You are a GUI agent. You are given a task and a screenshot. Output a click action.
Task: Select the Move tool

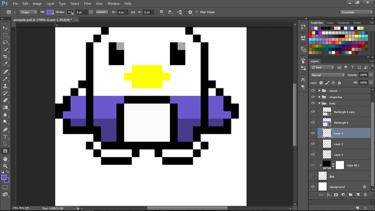click(x=5, y=28)
